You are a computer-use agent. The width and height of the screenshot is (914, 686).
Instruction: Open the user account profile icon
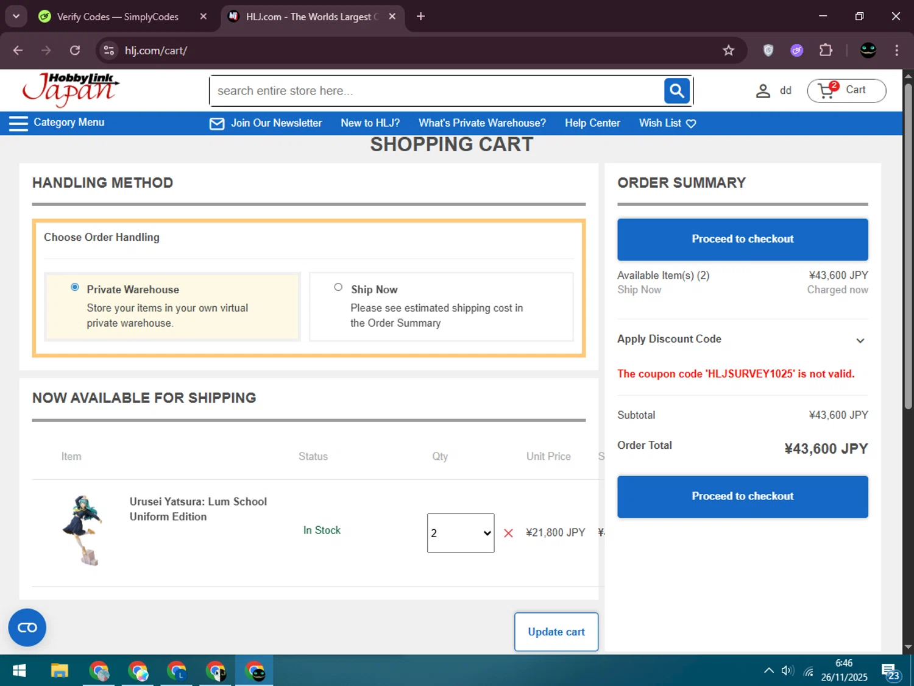(x=763, y=91)
